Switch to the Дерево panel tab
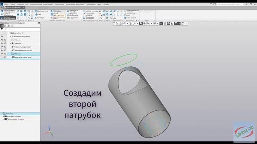The width and height of the screenshot is (257, 144). point(22,23)
